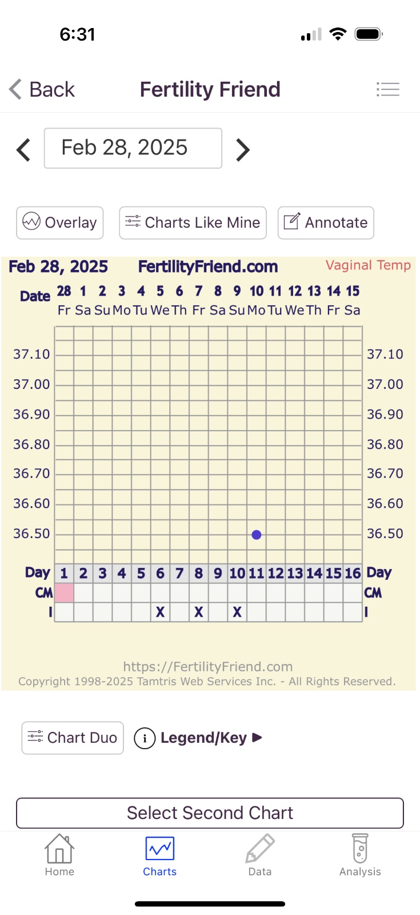The height and width of the screenshot is (915, 420).
Task: Tap the Annotate button
Action: 326,222
